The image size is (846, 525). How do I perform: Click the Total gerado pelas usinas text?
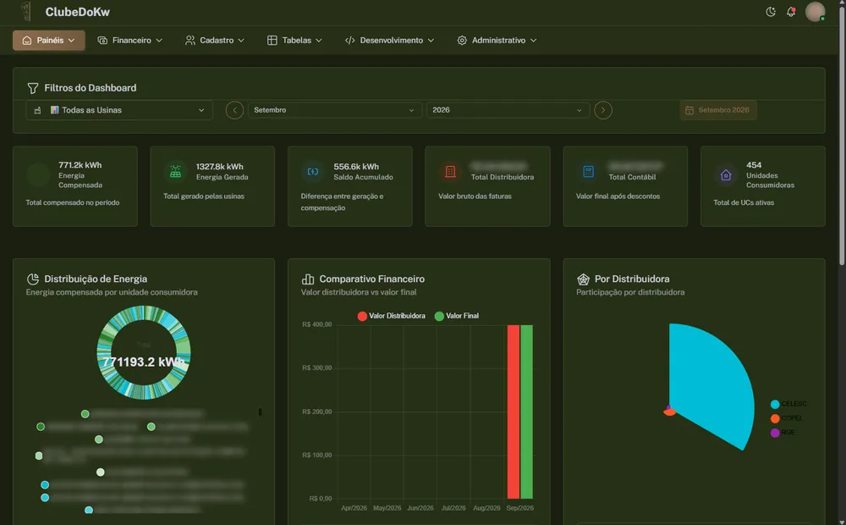click(203, 196)
